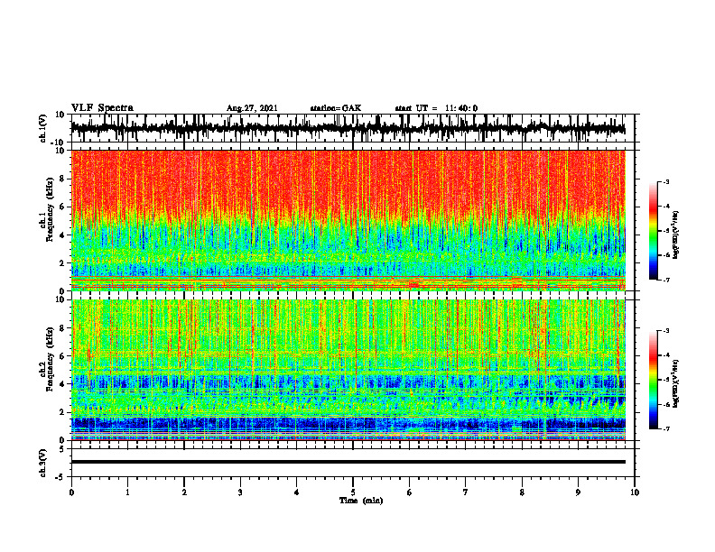Click the '8' kHz tick on ch.2 frequency axis

point(62,328)
